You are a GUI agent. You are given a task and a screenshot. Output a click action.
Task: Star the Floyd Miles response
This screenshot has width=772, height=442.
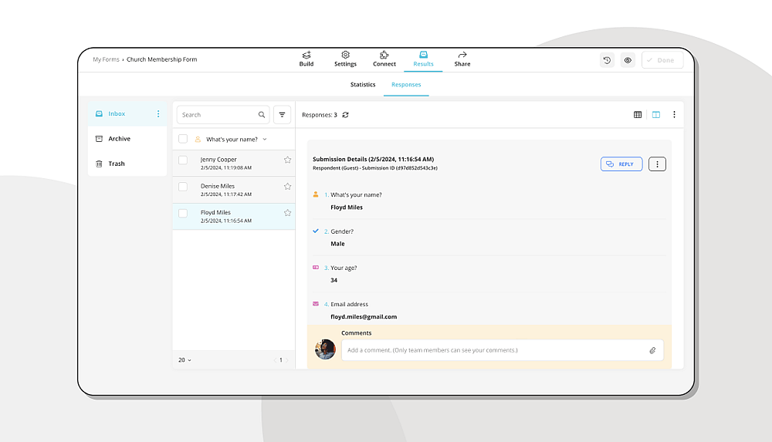coord(287,213)
